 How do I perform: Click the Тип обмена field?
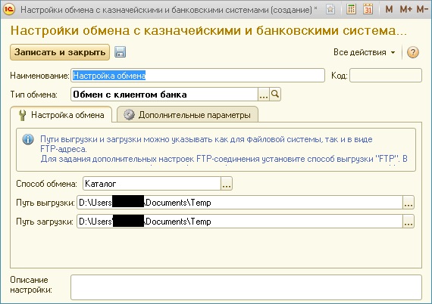164,95
